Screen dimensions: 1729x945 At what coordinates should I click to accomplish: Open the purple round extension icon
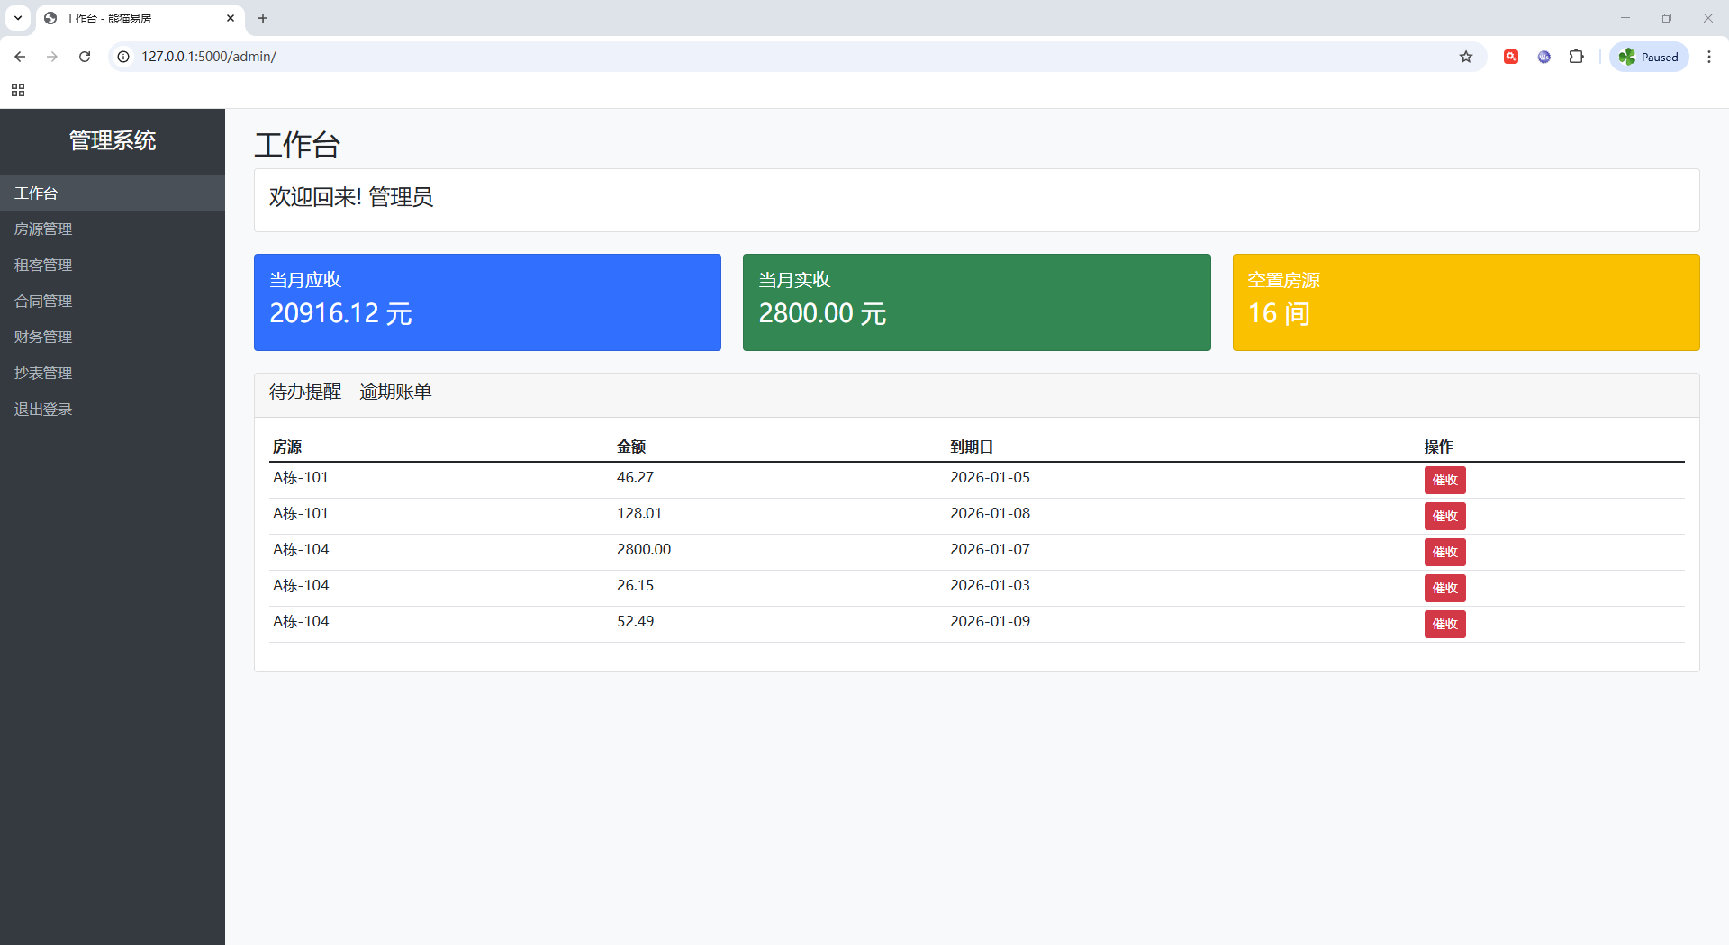[x=1544, y=57]
